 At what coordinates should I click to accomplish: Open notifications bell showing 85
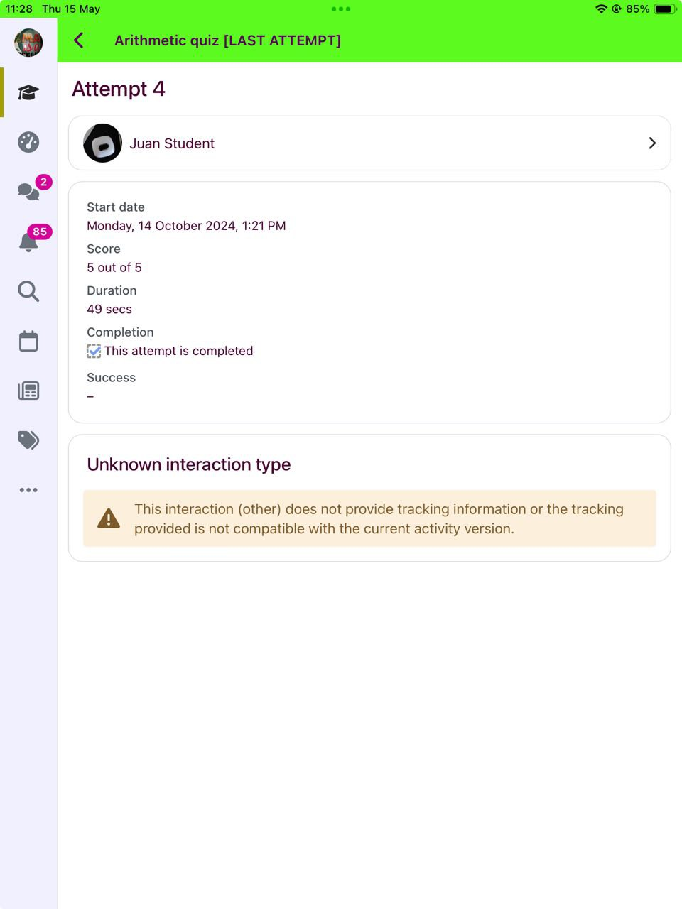pyautogui.click(x=28, y=241)
